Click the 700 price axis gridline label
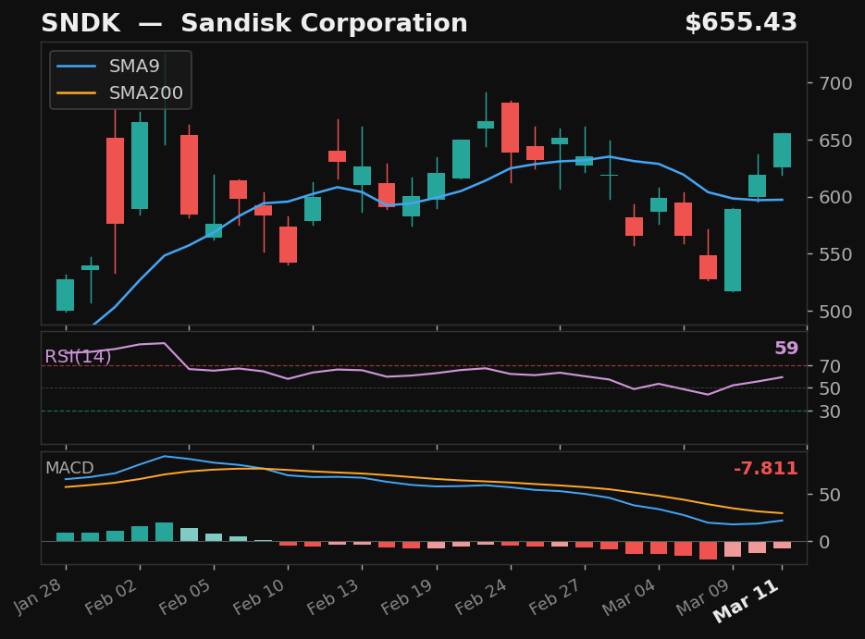 point(835,82)
